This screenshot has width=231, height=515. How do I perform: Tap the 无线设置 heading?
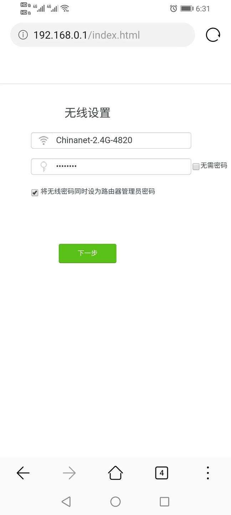pos(87,113)
